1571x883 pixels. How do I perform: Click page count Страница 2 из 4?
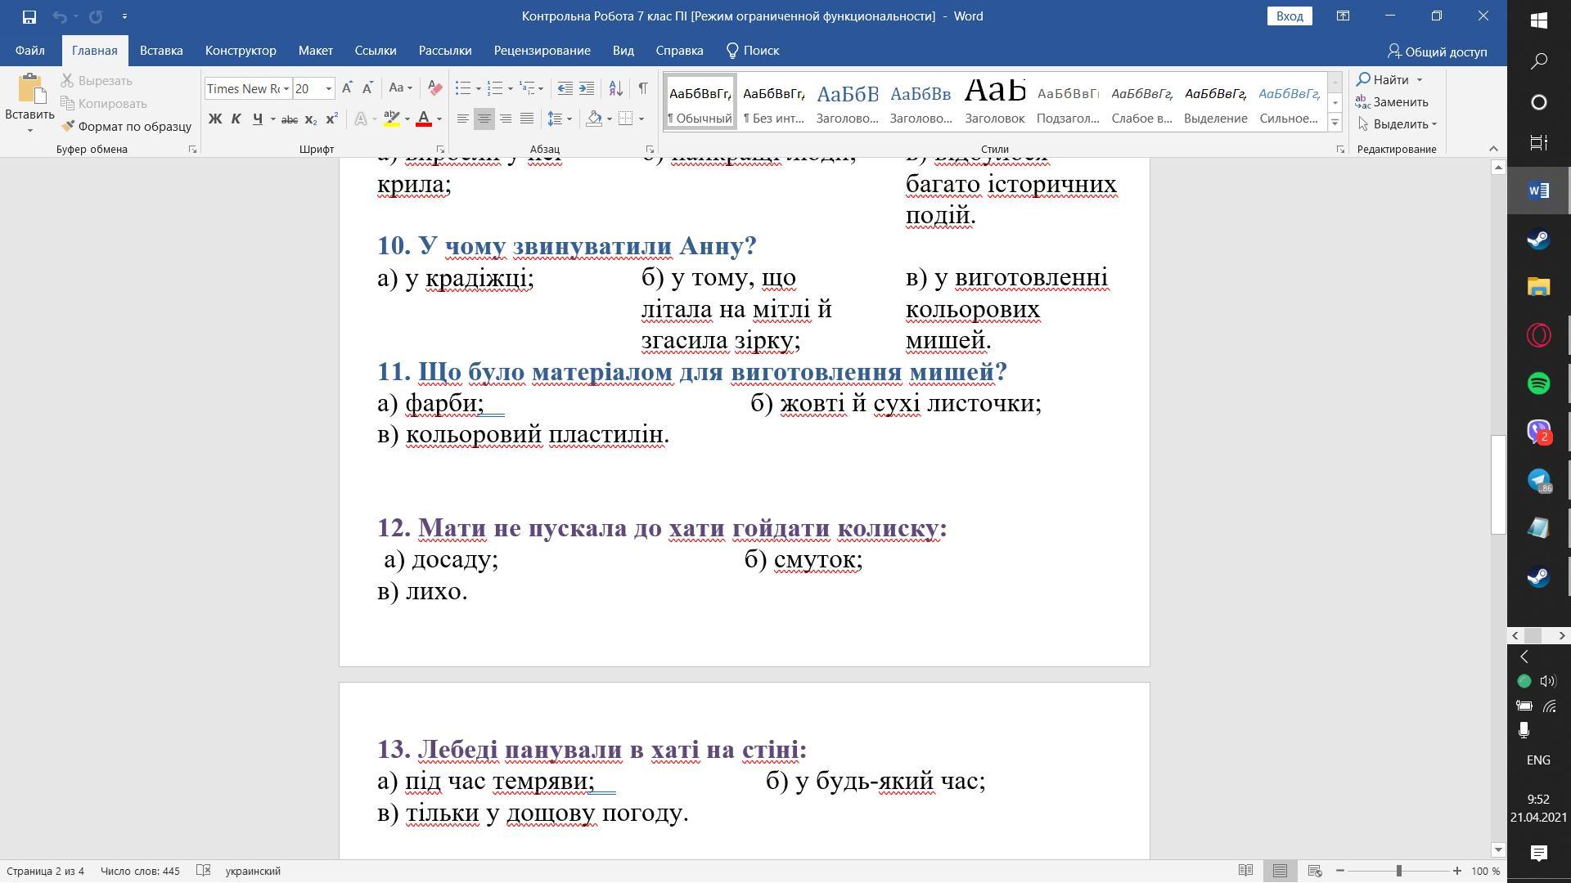45,871
